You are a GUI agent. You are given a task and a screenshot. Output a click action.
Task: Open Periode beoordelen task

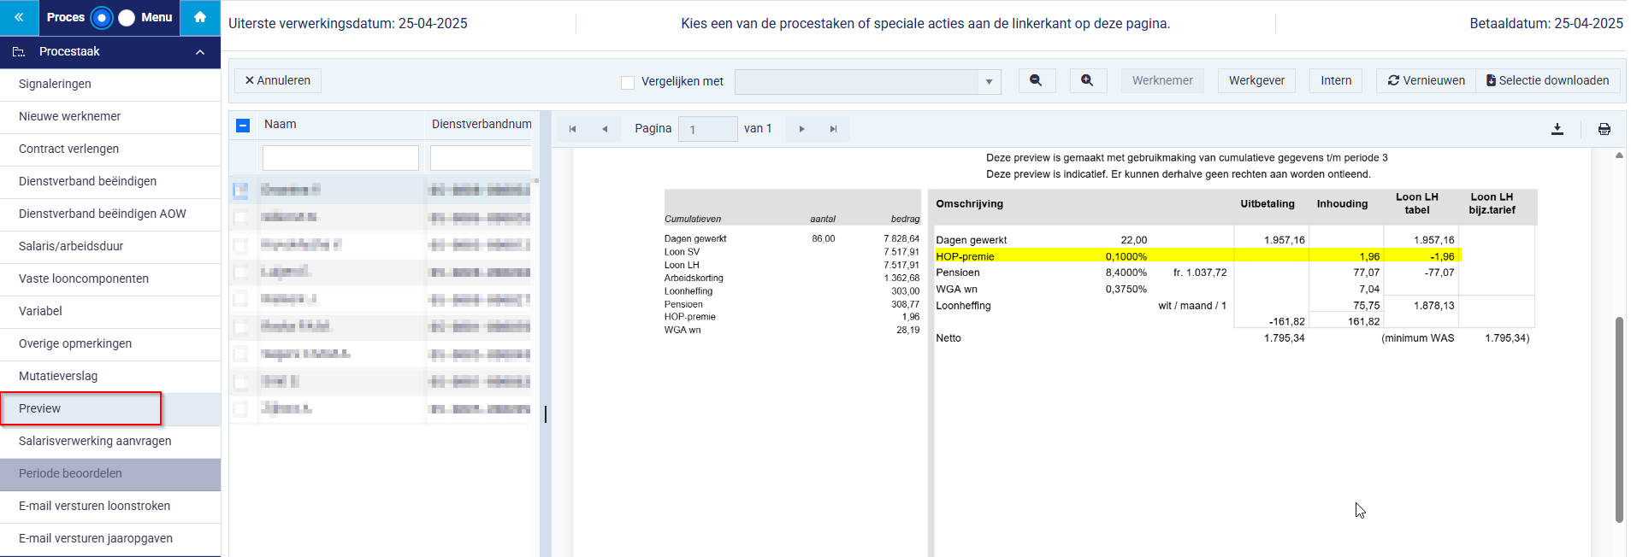[110, 473]
